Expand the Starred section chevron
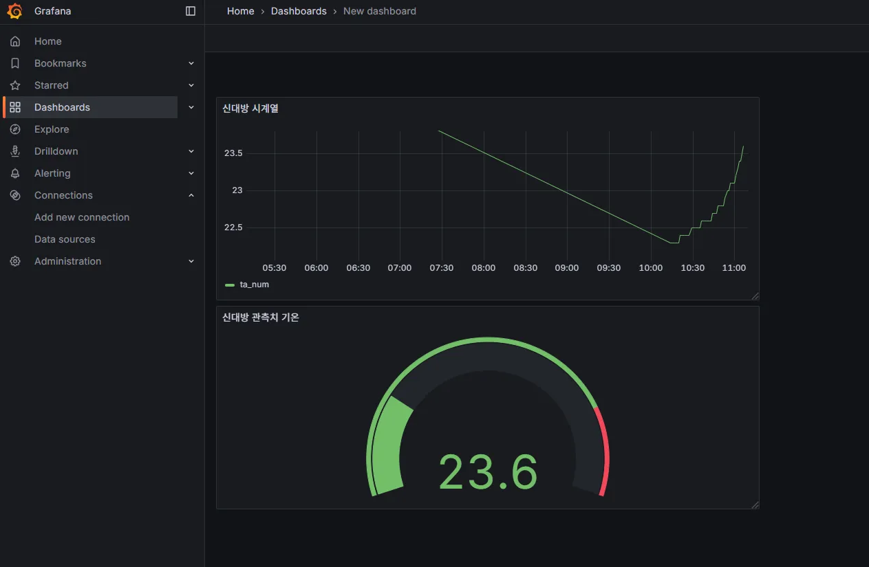 [191, 85]
